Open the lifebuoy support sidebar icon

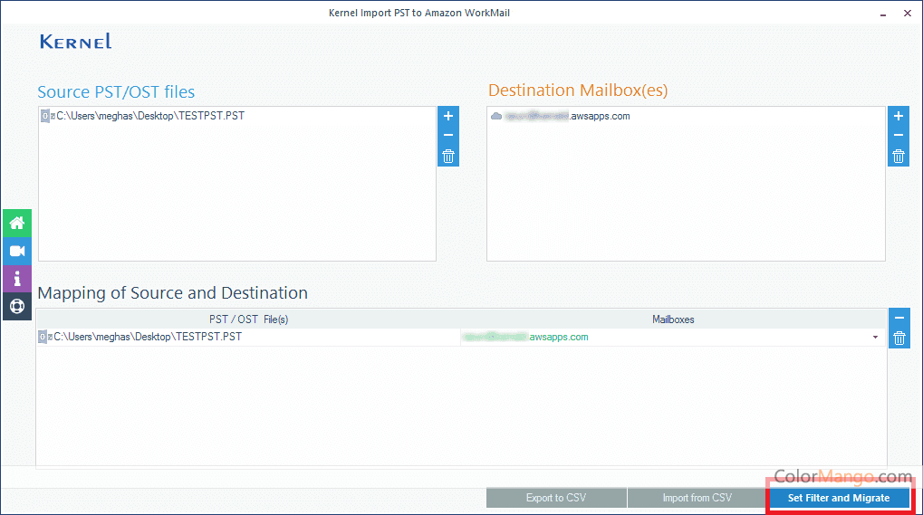[x=17, y=306]
